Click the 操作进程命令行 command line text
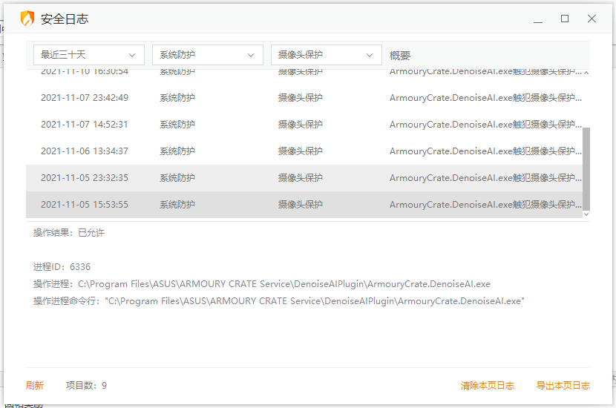 278,301
